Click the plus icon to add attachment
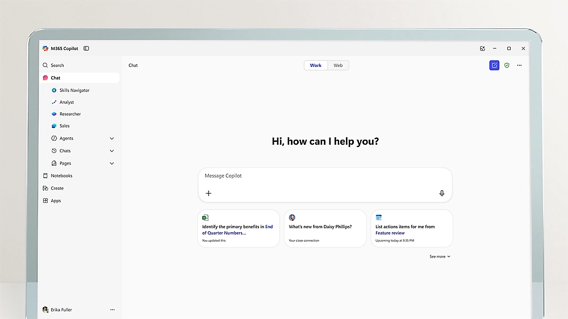 pos(208,193)
